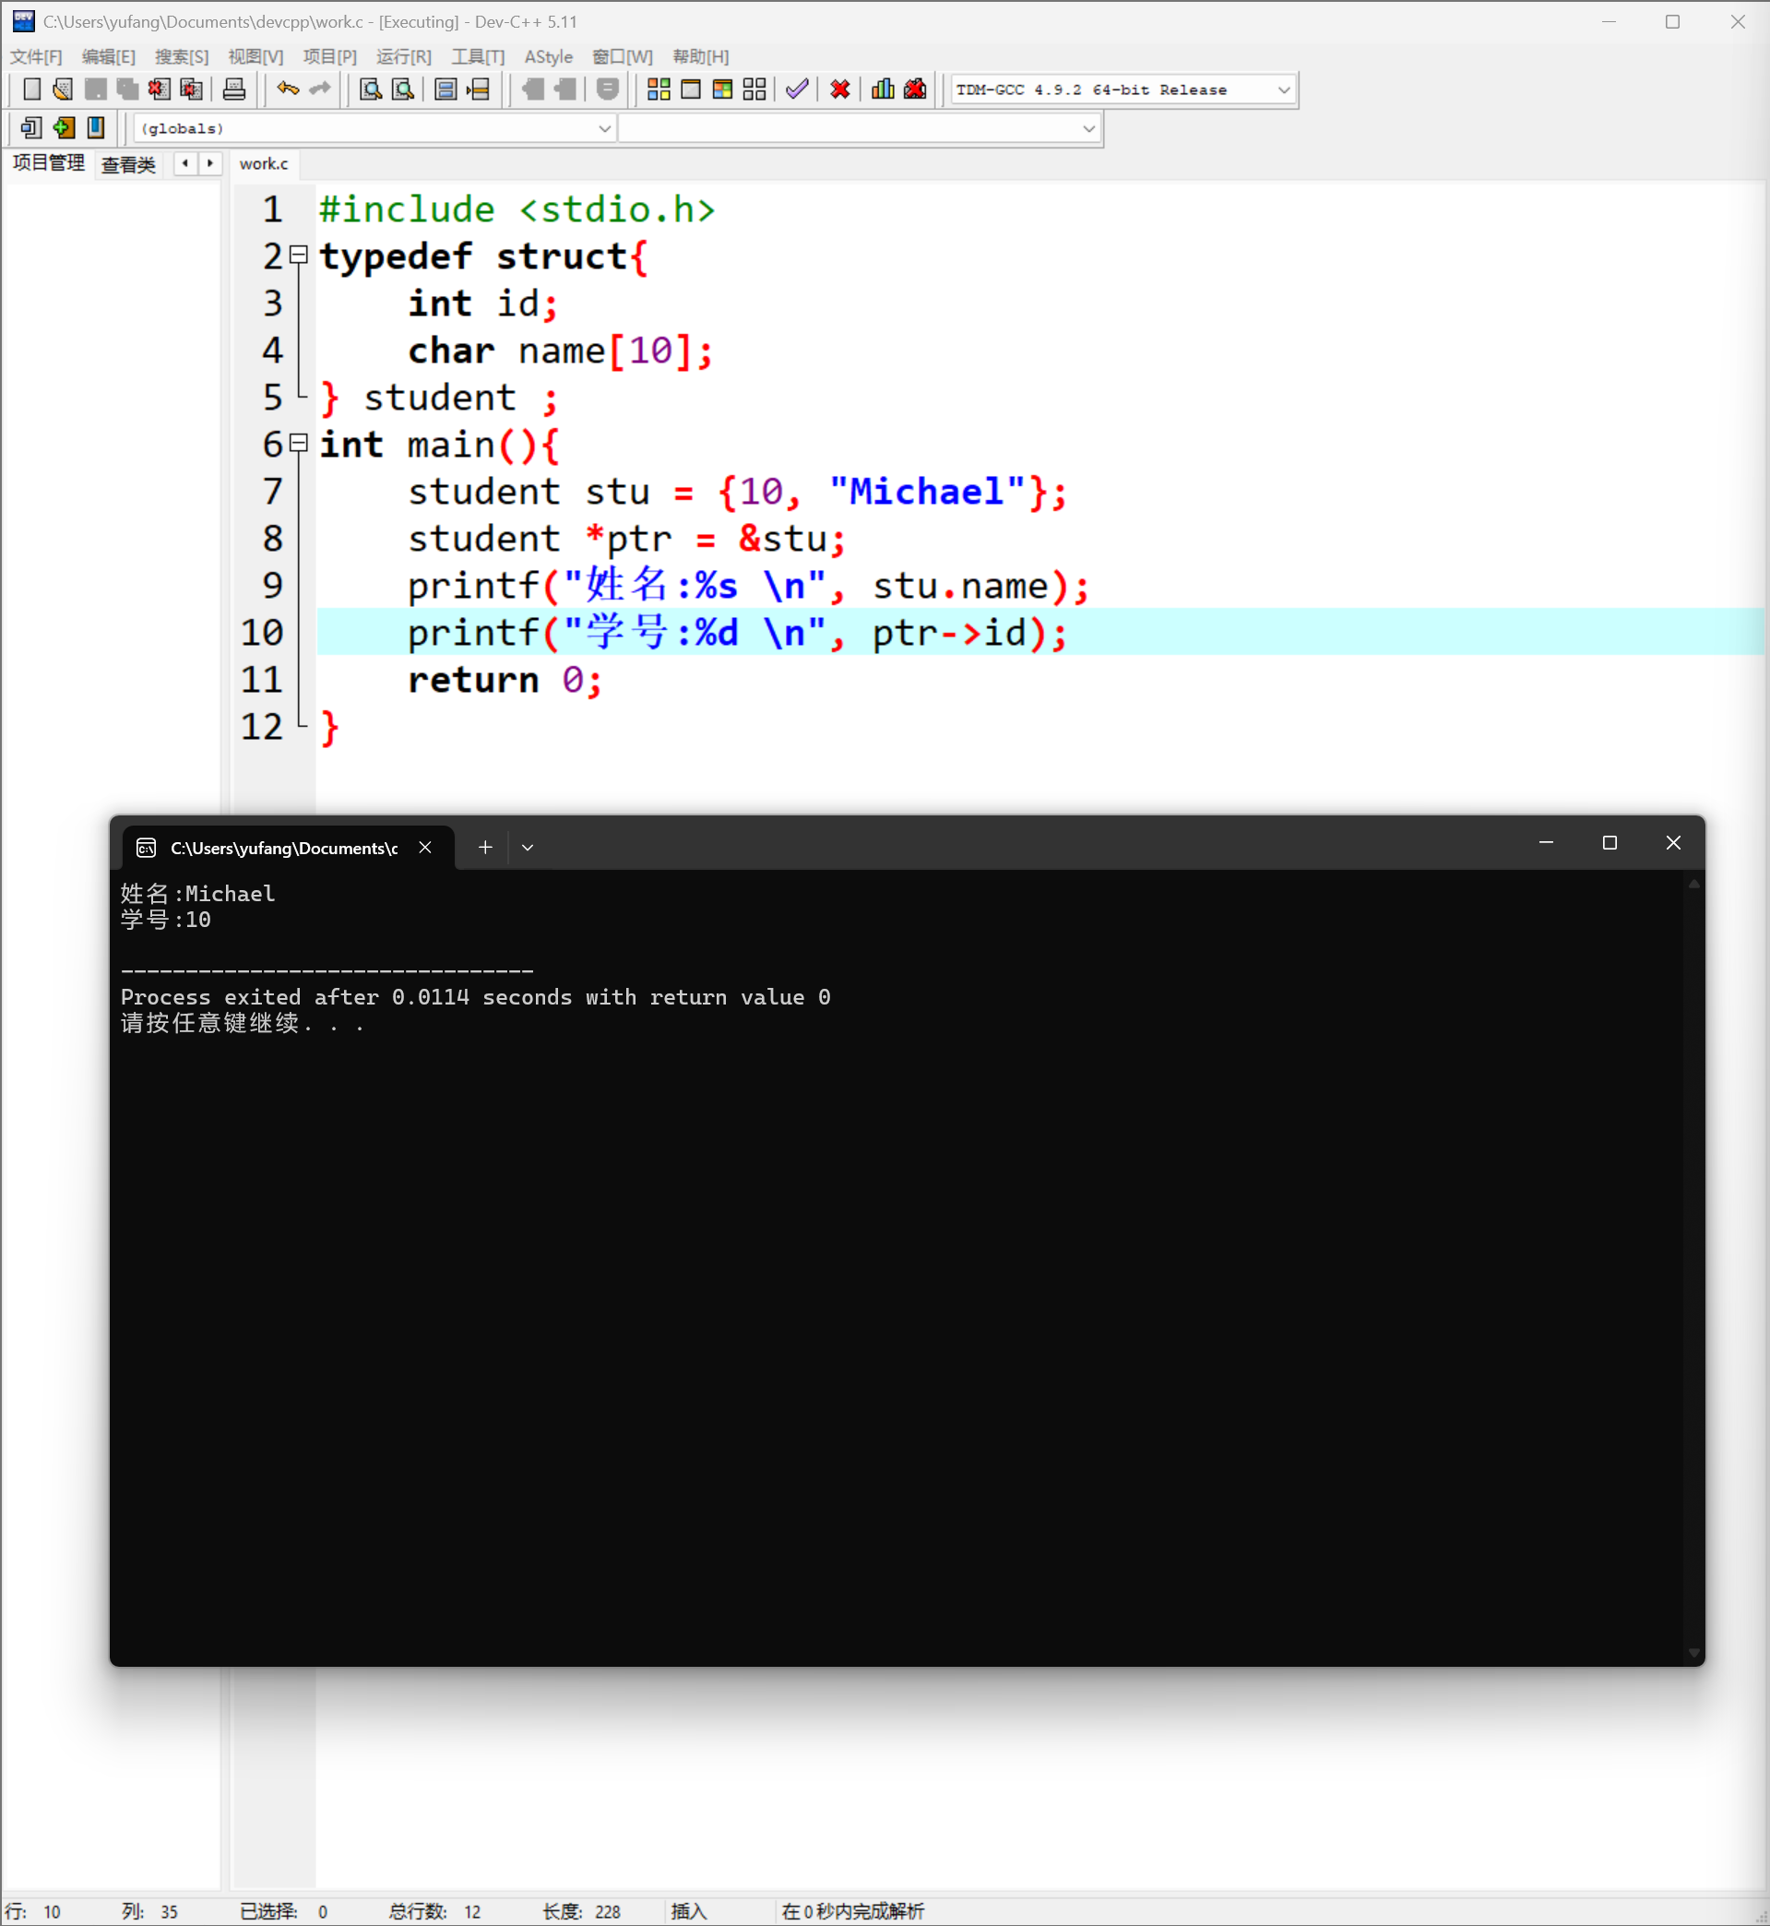Image resolution: width=1770 pixels, height=1926 pixels.
Task: Click the Run program toolbar icon
Action: (x=691, y=89)
